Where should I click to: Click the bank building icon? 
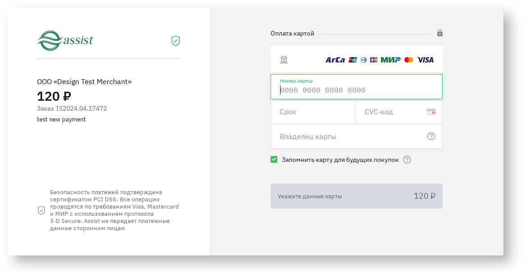point(284,60)
